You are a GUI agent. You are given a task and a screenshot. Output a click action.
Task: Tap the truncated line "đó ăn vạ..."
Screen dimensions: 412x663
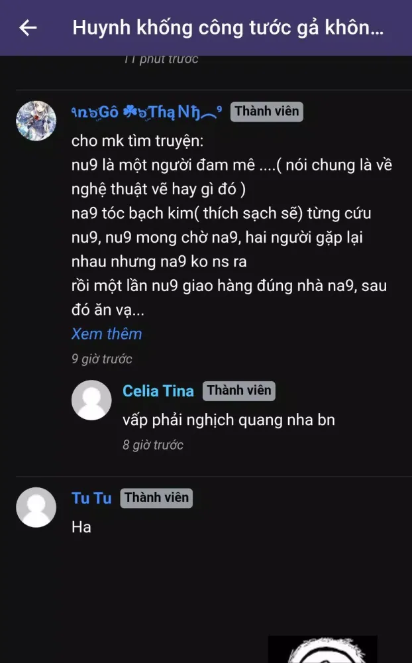[x=107, y=310]
